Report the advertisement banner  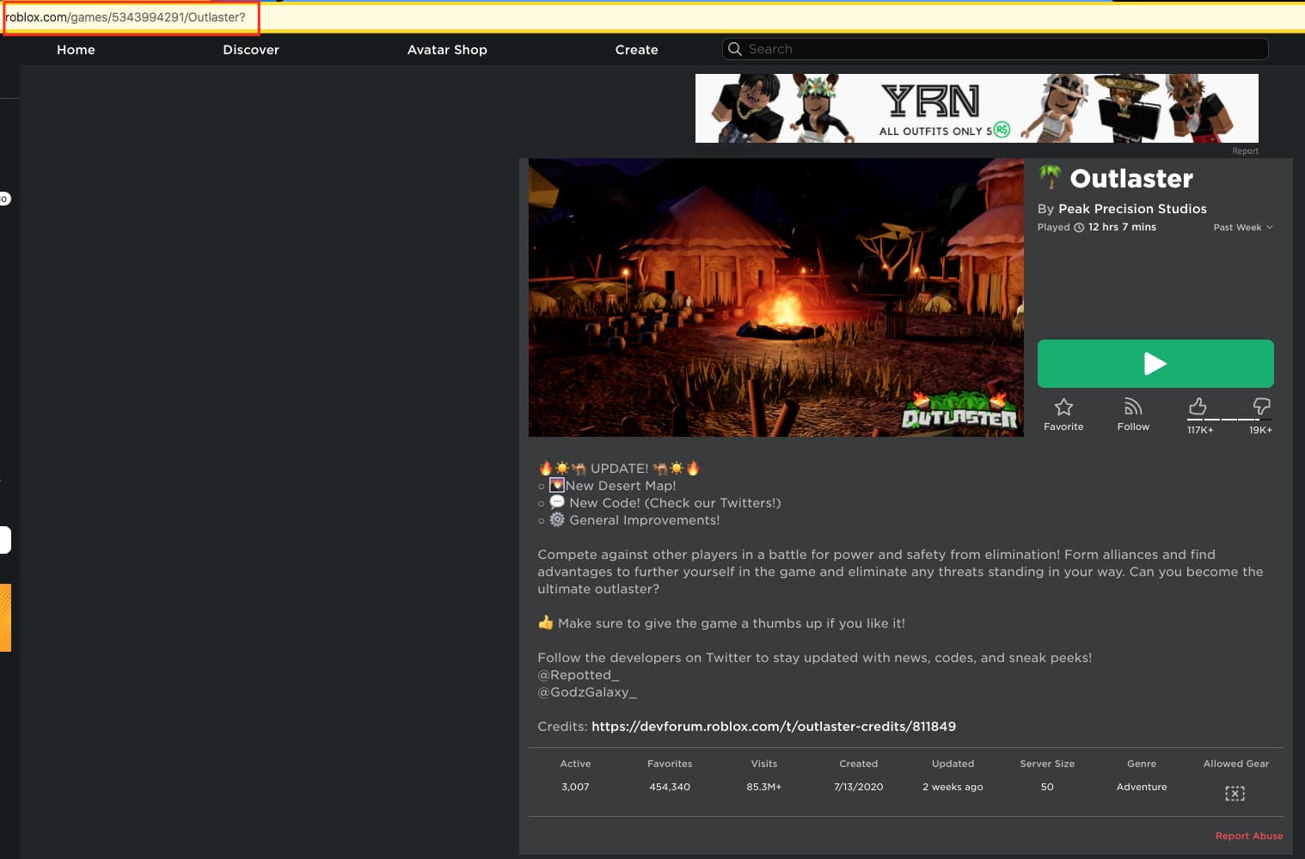coord(1245,151)
